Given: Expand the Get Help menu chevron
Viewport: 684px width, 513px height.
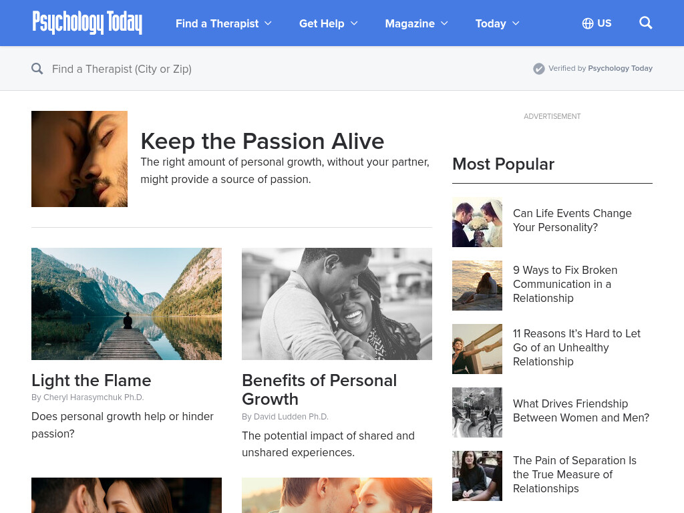Looking at the screenshot, I should [354, 23].
